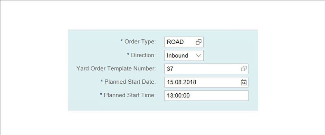Click required asterisk beside Order Type
The width and height of the screenshot is (325, 135).
[122, 41]
